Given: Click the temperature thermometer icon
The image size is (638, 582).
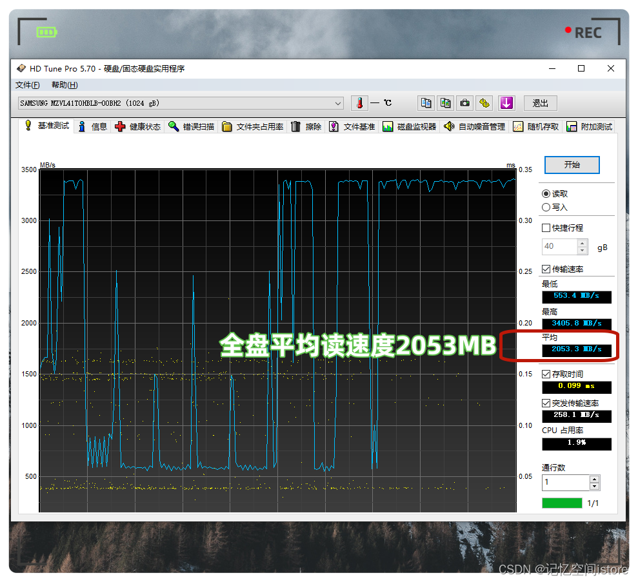Looking at the screenshot, I should point(359,103).
